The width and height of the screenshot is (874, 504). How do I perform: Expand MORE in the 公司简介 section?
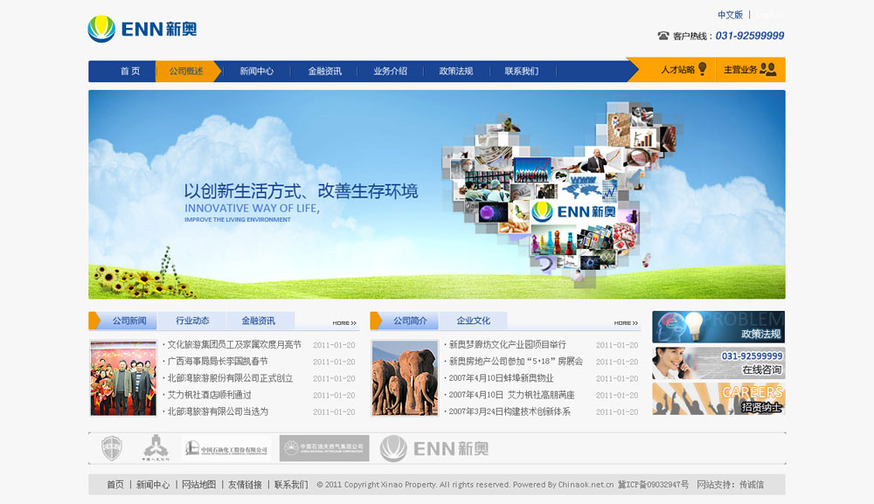626,322
